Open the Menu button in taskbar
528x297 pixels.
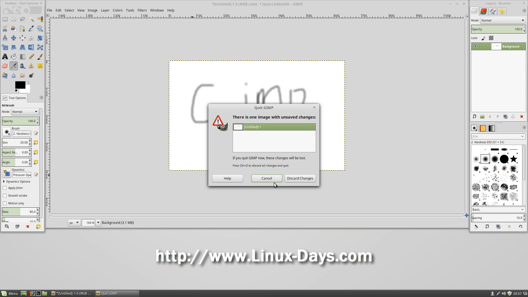[x=10, y=293]
